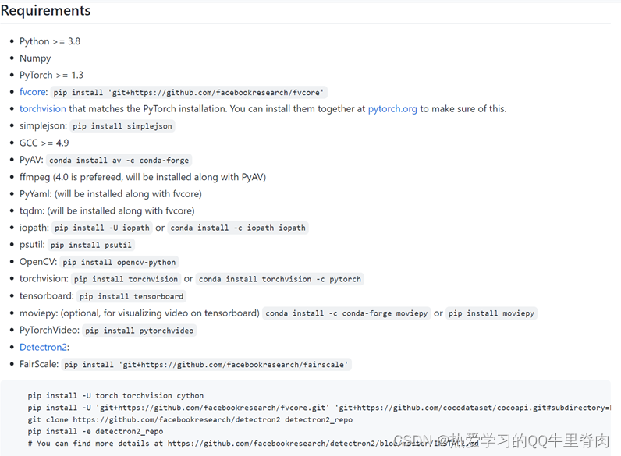Click 'pip install -e detectron2_repo' line
621x456 pixels.
click(95, 432)
